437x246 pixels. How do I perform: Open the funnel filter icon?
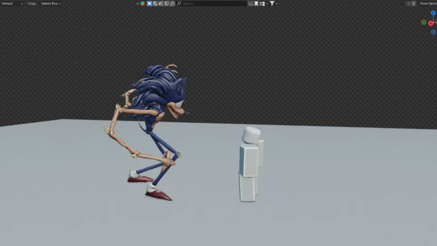pyautogui.click(x=272, y=3)
